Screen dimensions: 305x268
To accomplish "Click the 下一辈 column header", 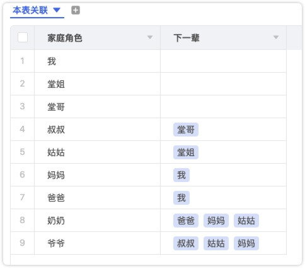I will pos(223,38).
